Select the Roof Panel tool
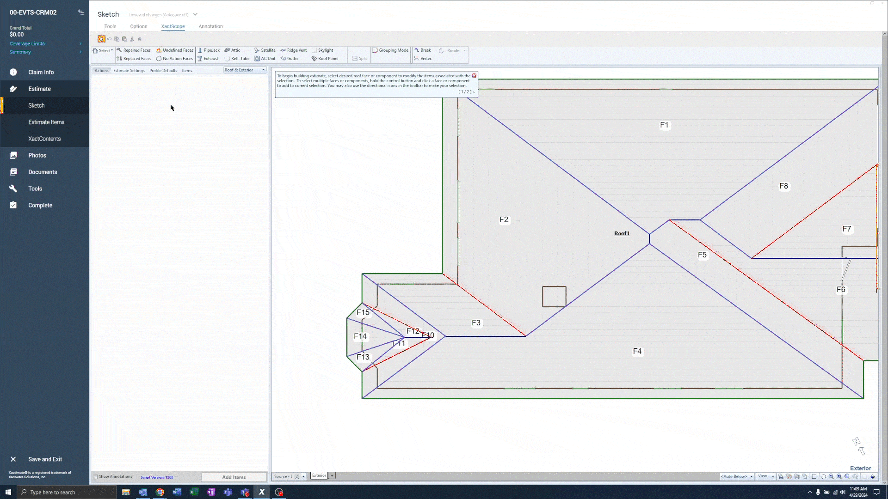Screen dimensions: 888x499 pyautogui.click(x=325, y=59)
